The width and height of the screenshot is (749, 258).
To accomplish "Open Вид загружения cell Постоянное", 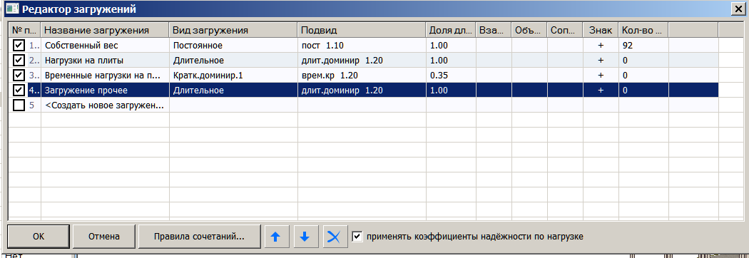I will point(233,46).
